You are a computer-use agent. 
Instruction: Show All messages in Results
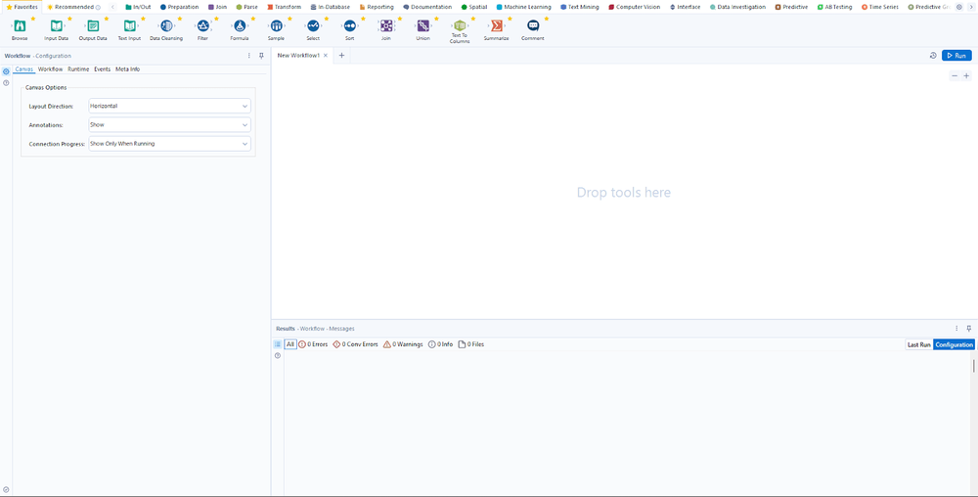(x=290, y=344)
